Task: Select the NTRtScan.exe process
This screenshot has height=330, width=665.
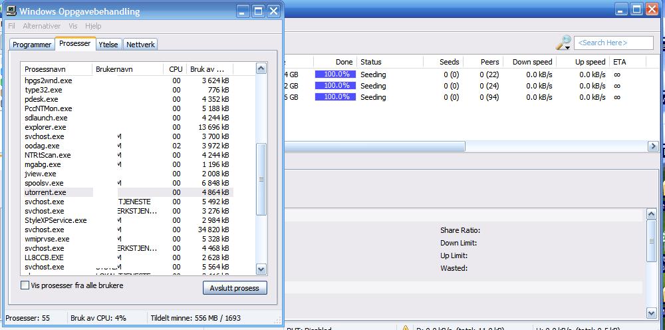Action: pos(127,155)
